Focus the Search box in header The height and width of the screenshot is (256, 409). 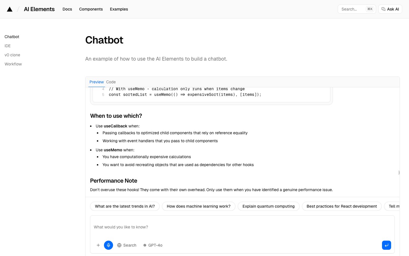[x=357, y=9]
